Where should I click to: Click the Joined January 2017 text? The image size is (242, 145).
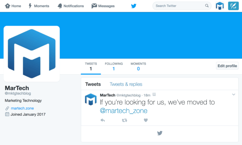click(x=28, y=114)
